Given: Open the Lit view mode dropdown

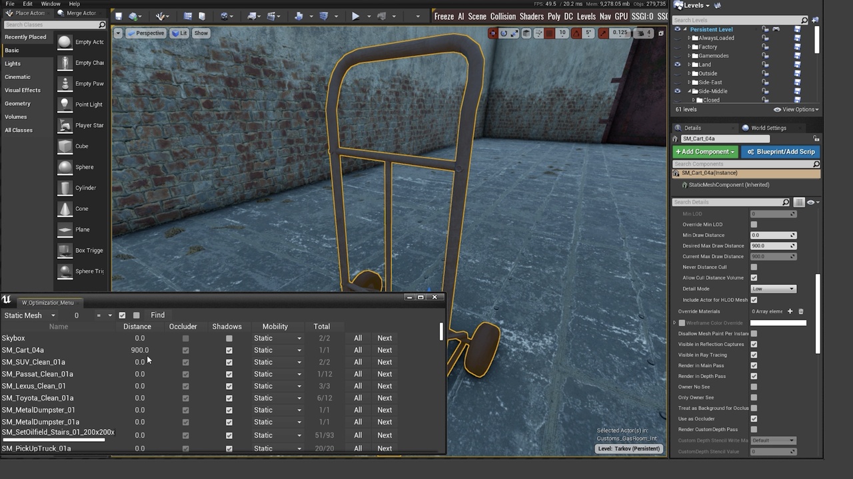Looking at the screenshot, I should (179, 33).
